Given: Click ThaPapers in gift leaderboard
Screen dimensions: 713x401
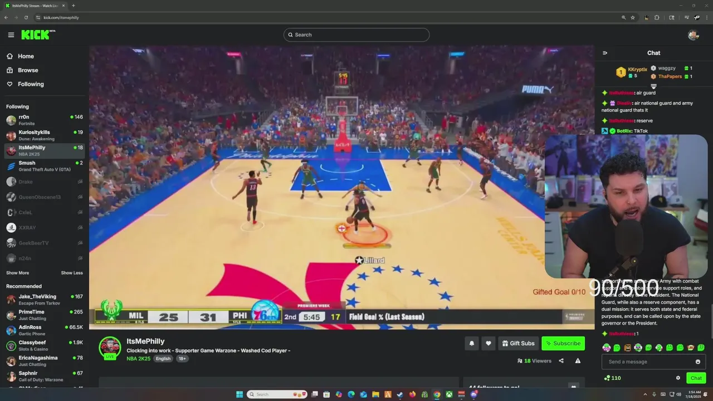Looking at the screenshot, I should pos(670,76).
